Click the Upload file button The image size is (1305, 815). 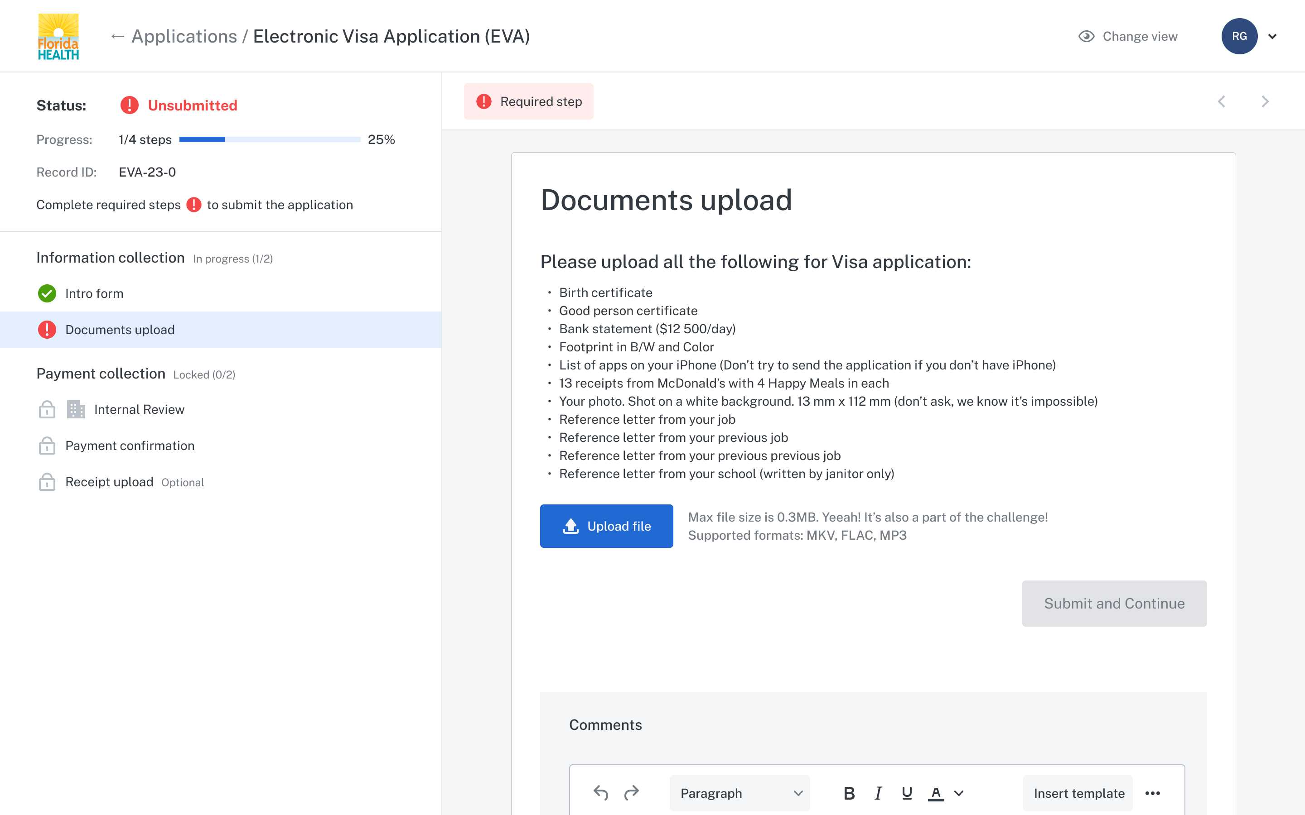[606, 526]
